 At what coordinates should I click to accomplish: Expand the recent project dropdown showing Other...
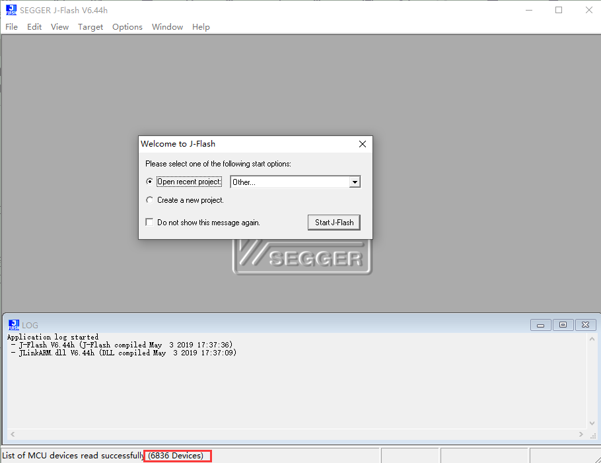[355, 182]
